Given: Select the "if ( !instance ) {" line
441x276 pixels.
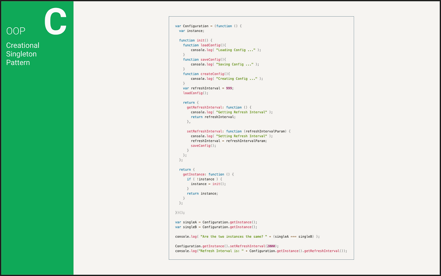Looking at the screenshot, I should pyautogui.click(x=205, y=179).
